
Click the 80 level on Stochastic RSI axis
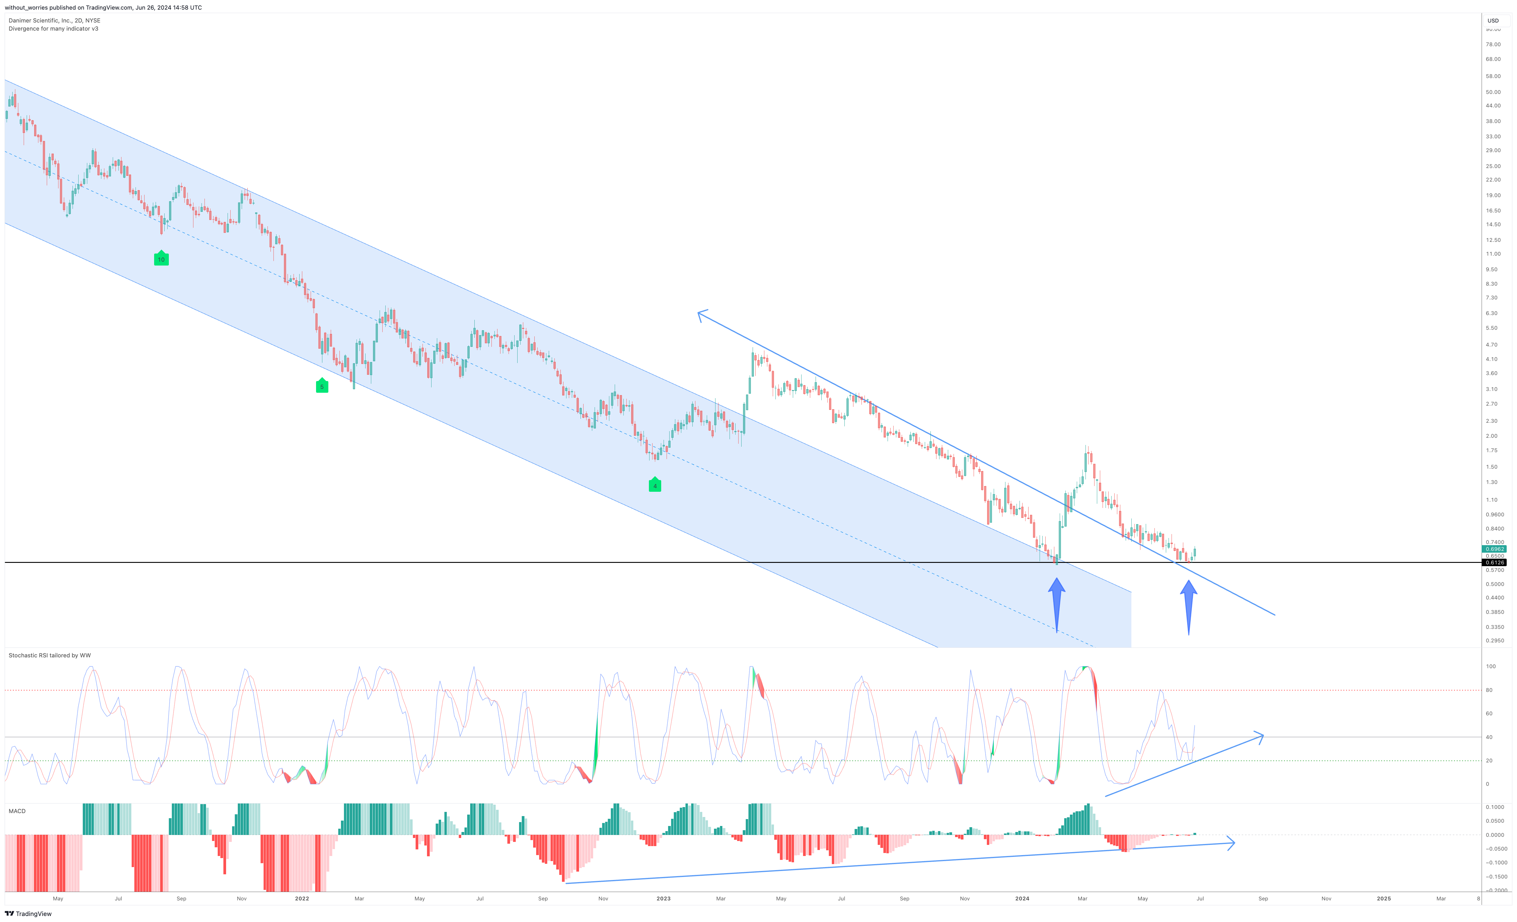point(1489,690)
